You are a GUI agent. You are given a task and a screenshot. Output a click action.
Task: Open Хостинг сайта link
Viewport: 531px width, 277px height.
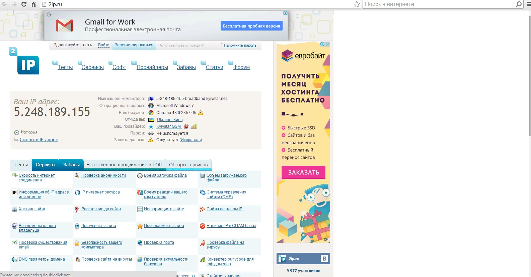[32, 209]
